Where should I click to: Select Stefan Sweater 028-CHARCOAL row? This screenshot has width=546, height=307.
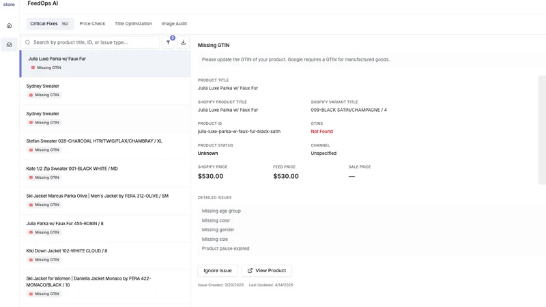point(105,145)
